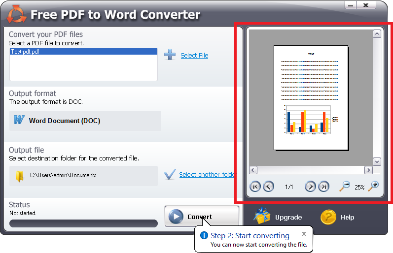The image size is (393, 253).
Task: Go to the next preview page
Action: pos(310,187)
